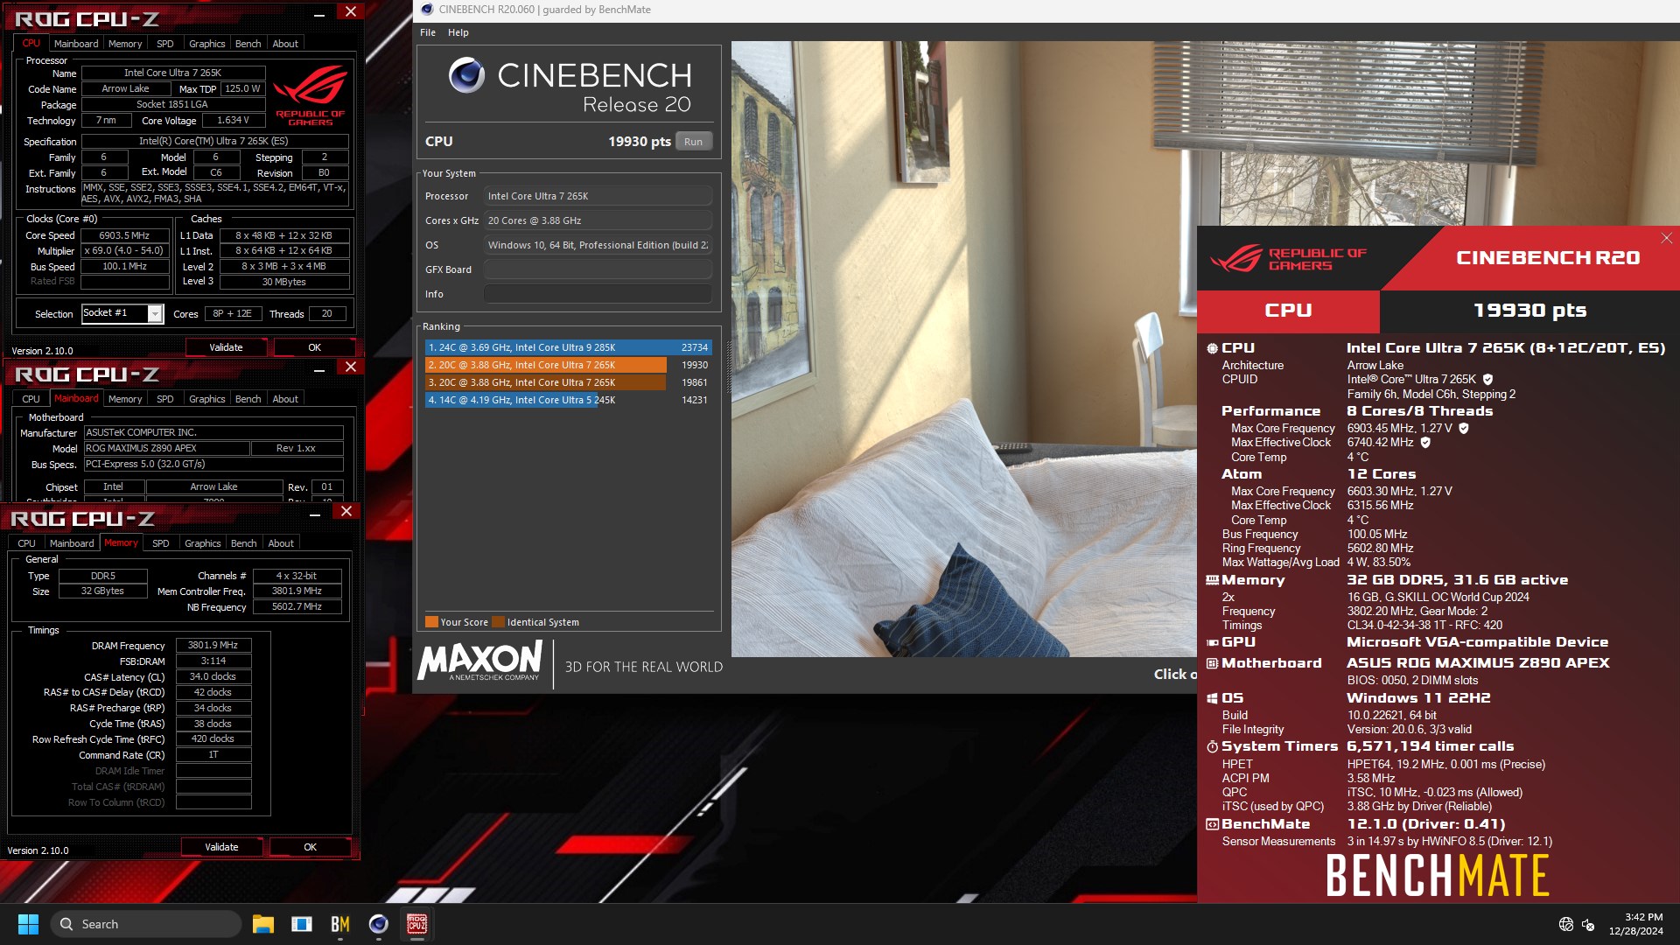
Task: Click the Cinebench taskbar icon
Action: [x=378, y=924]
